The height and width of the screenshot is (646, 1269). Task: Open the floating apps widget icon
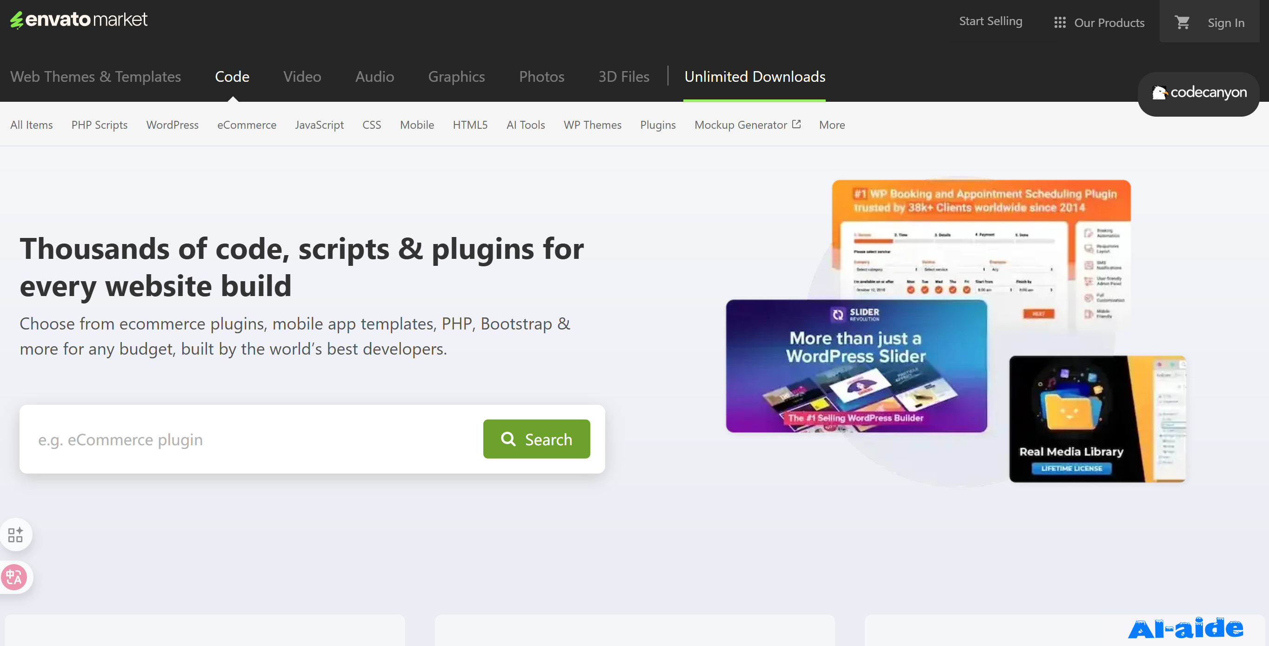tap(15, 534)
